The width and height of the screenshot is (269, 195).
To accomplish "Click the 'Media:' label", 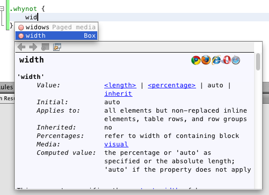I will [x=48, y=144].
